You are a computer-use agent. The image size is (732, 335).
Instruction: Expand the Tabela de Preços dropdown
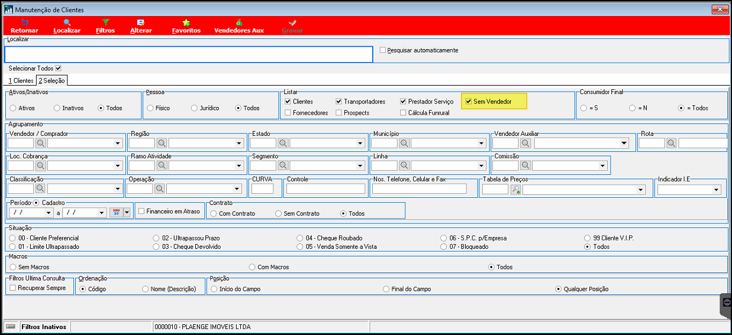click(x=640, y=190)
